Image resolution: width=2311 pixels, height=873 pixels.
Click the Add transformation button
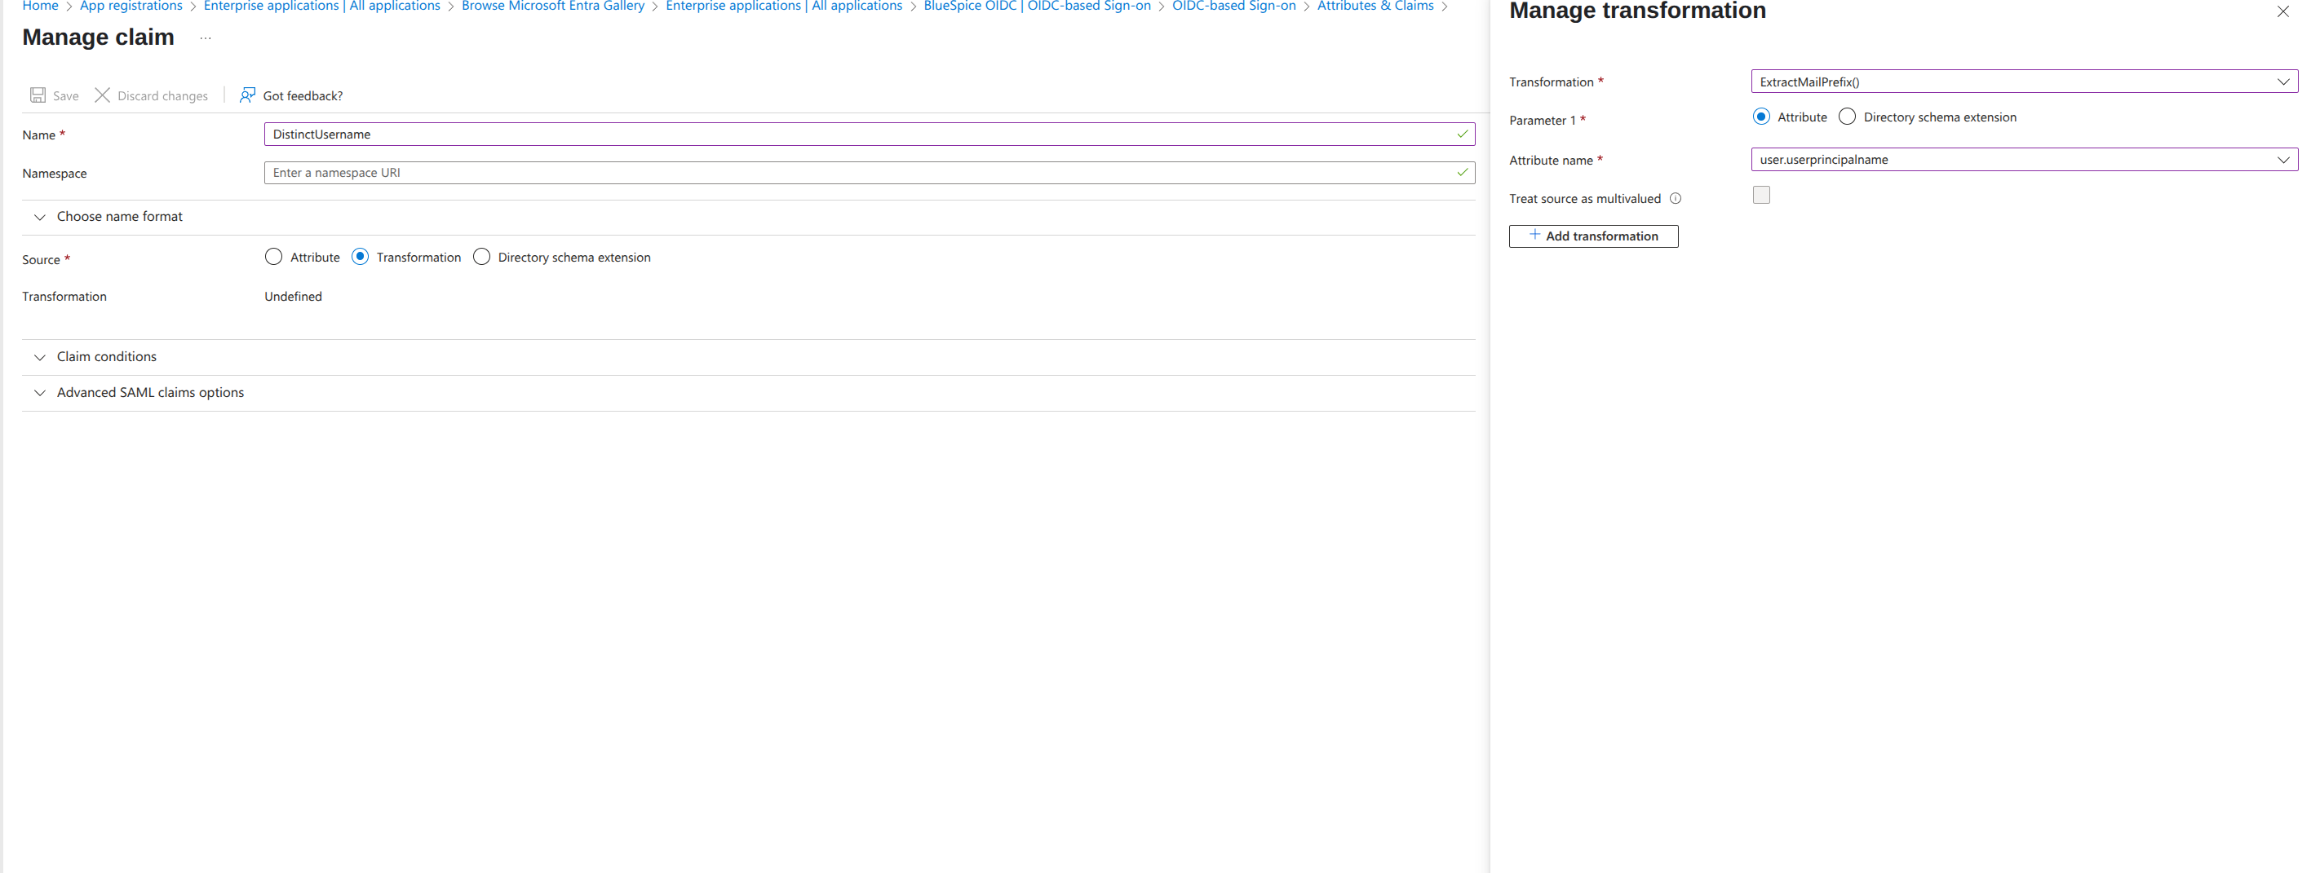(1592, 236)
